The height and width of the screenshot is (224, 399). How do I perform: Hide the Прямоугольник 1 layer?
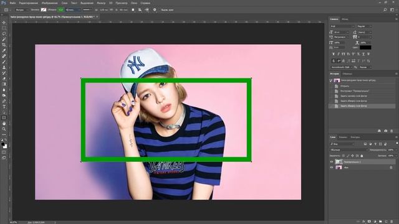331,162
